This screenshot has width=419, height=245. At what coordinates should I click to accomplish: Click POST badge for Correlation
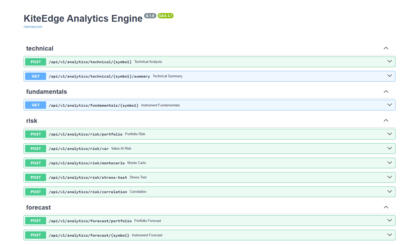point(36,192)
